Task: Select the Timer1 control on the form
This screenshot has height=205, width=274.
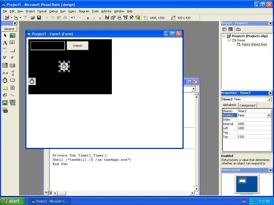Action: pyautogui.click(x=32, y=81)
